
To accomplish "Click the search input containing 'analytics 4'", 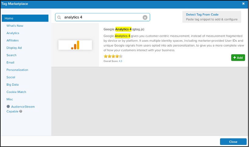I will 100,18.
